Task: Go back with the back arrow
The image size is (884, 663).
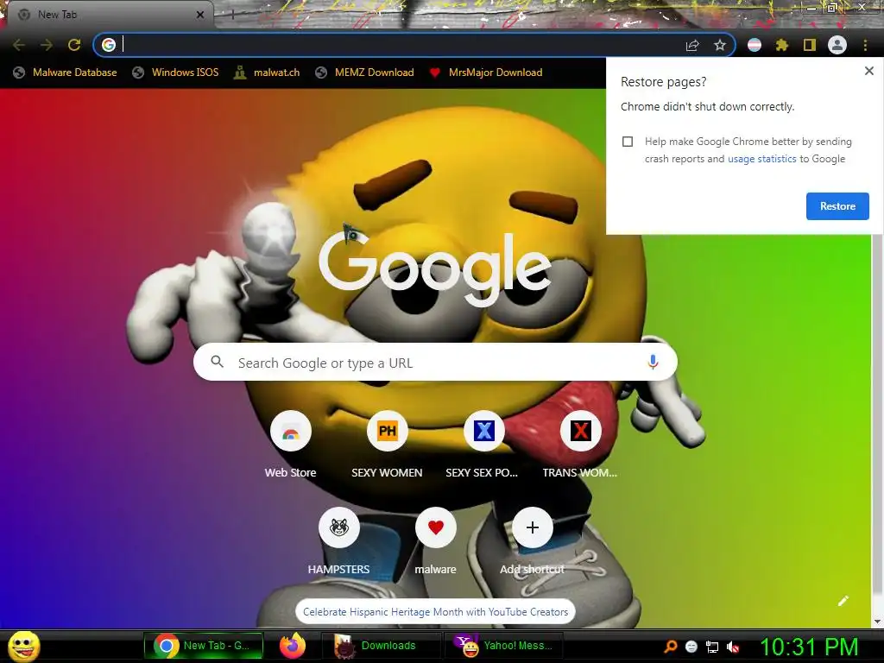Action: [19, 45]
